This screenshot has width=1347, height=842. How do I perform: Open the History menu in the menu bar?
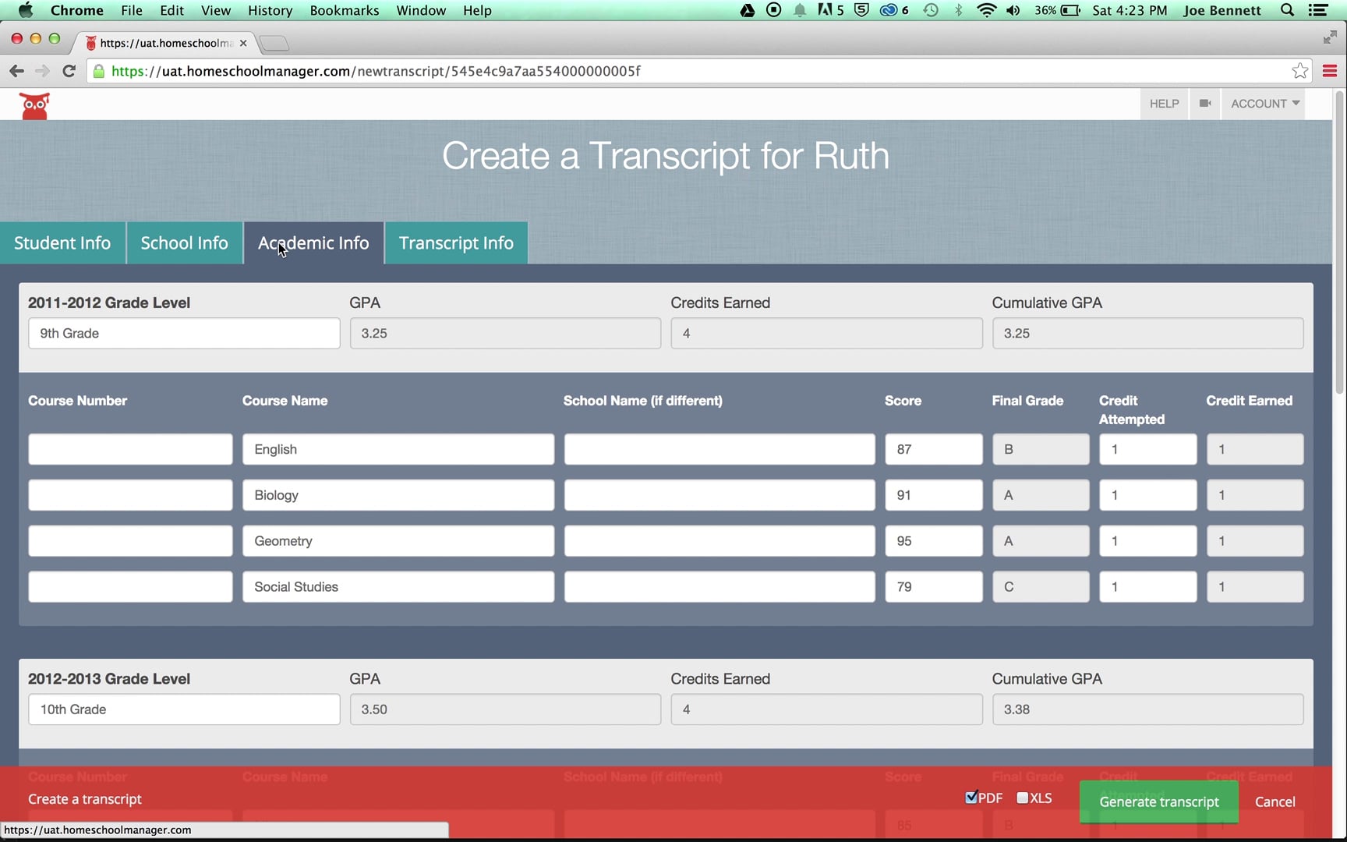(269, 10)
